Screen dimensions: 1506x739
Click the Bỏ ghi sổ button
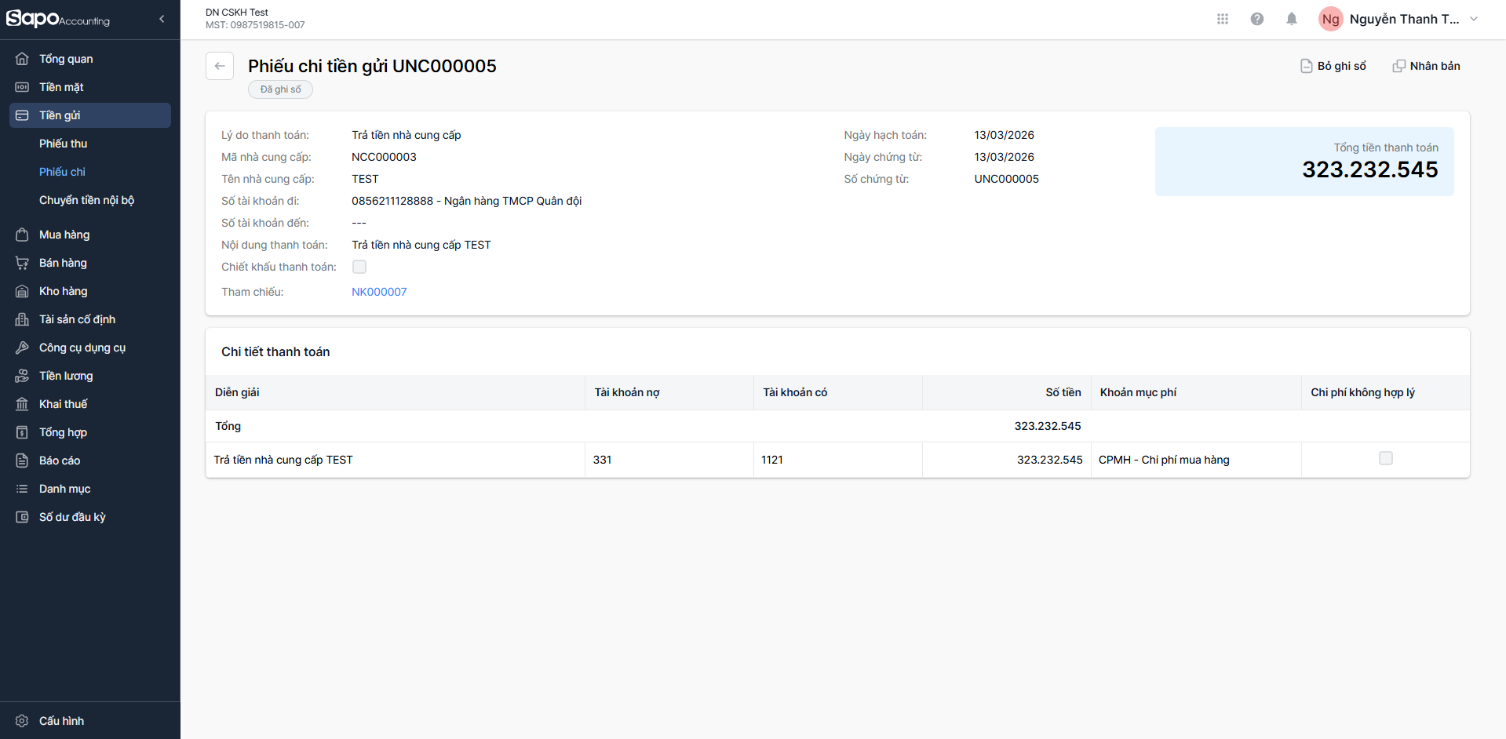click(x=1341, y=66)
